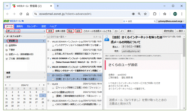Check the eoからの重要なお知らせ checkbox
This screenshot has width=189, height=112.
pos(48,92)
